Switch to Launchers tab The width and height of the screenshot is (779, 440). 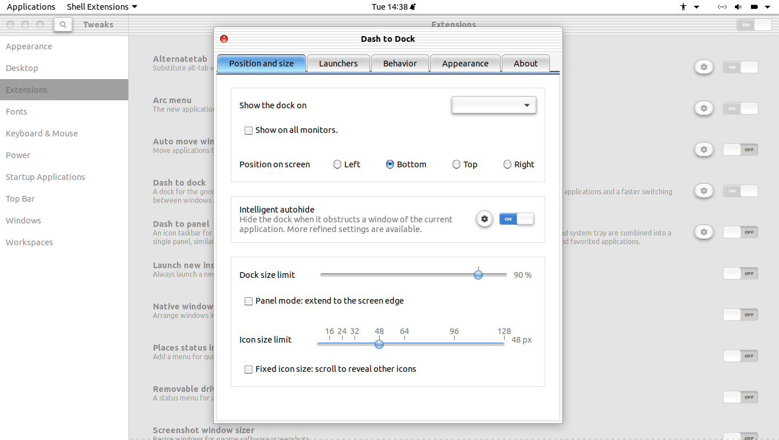coord(338,64)
